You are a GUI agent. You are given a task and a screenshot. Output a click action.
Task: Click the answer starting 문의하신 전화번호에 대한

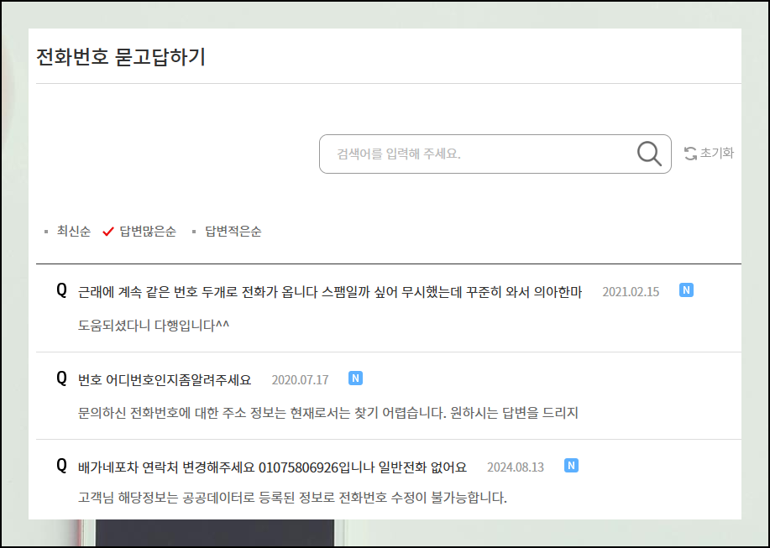pos(328,413)
